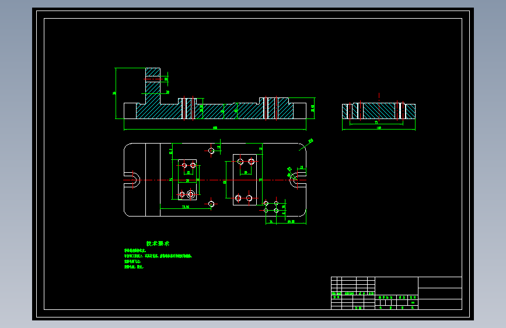
Task: Select the four-hole cluster near bottom right corner
Action: [271, 207]
